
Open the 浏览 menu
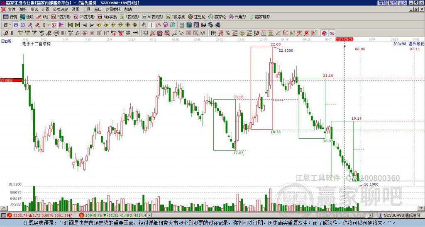click(23, 10)
